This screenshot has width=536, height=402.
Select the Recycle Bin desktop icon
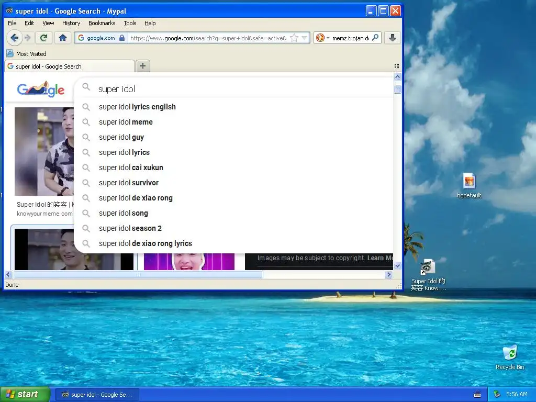(x=510, y=358)
